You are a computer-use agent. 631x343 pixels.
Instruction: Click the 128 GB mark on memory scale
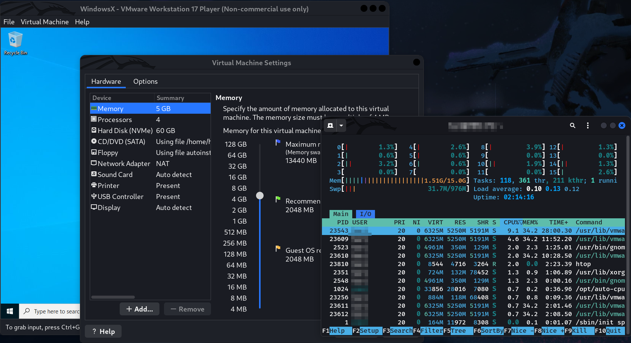(236, 144)
